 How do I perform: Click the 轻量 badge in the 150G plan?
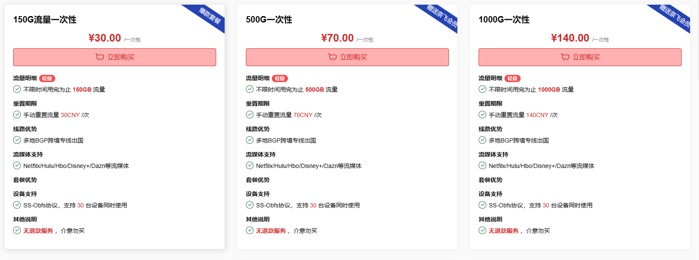47,78
